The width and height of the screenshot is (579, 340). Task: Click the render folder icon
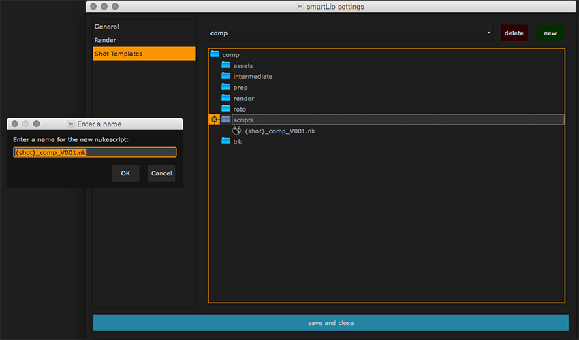[x=226, y=98]
